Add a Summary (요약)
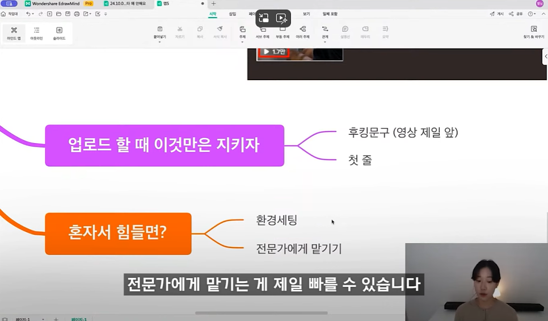 click(x=385, y=32)
